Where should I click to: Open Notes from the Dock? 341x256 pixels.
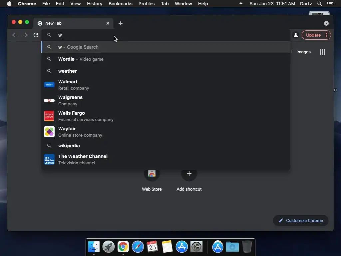point(167,247)
